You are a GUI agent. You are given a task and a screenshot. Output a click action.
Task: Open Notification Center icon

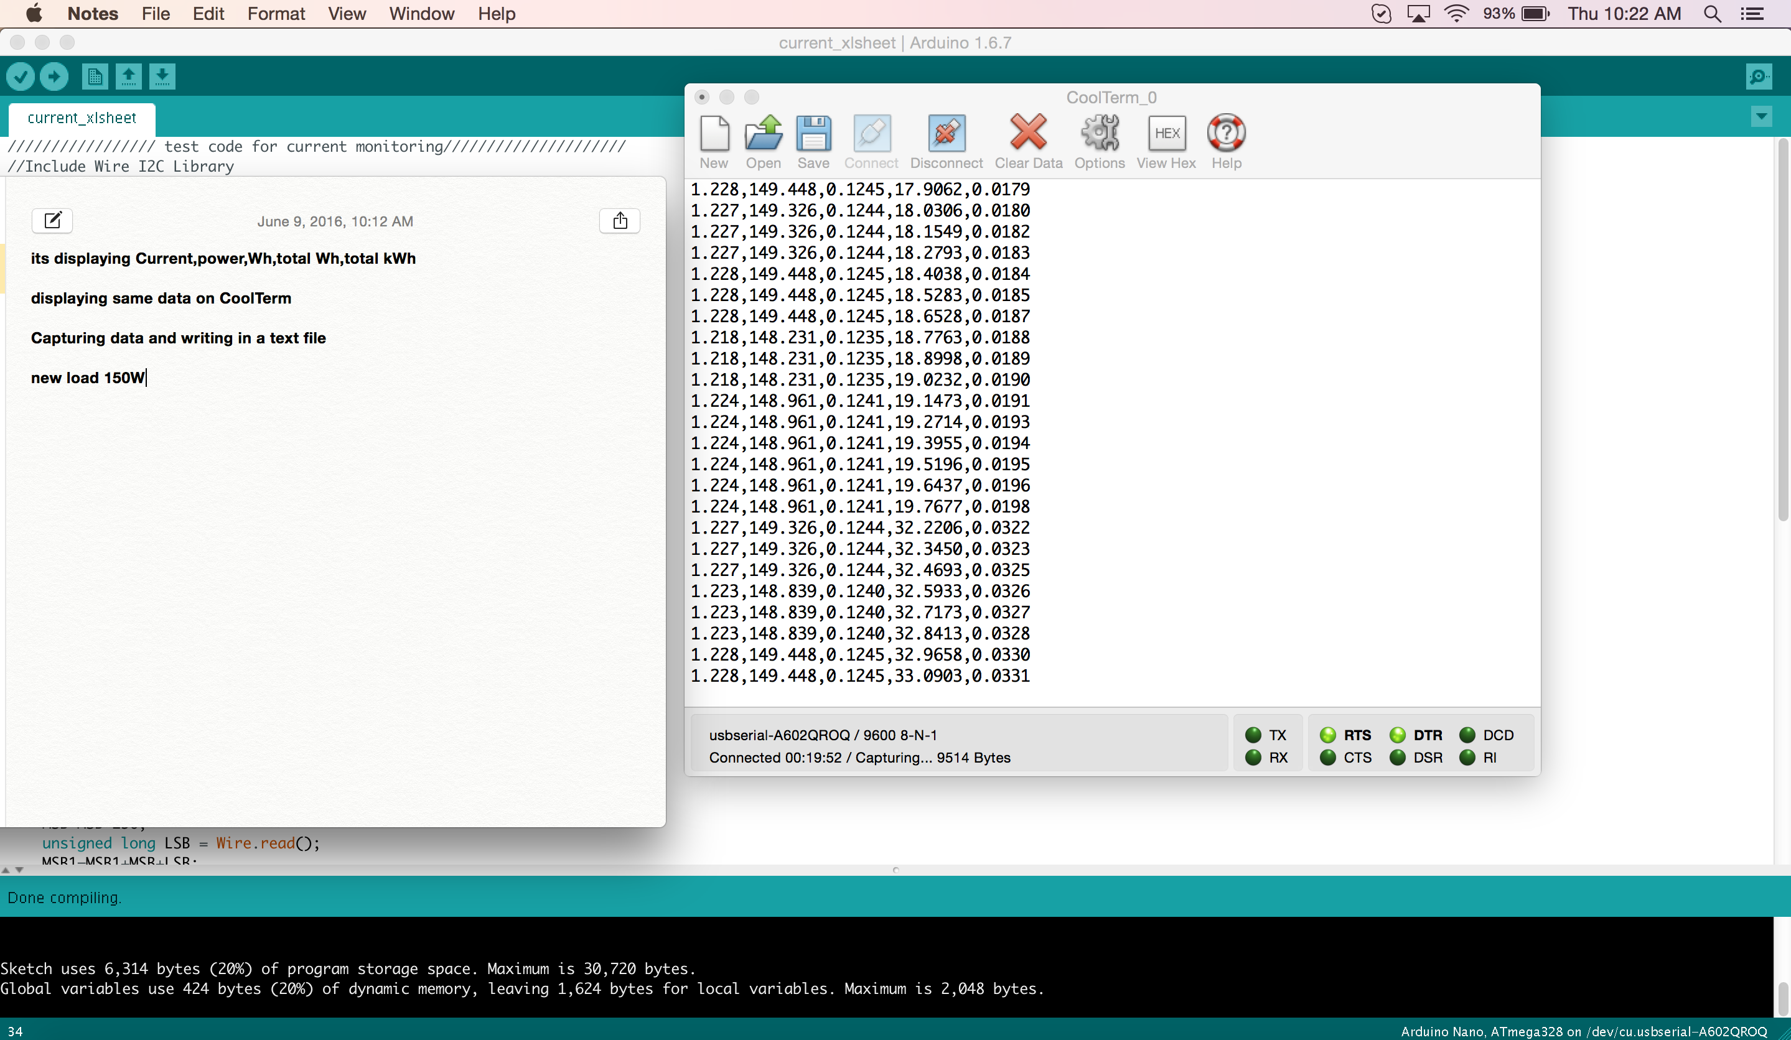pos(1752,14)
